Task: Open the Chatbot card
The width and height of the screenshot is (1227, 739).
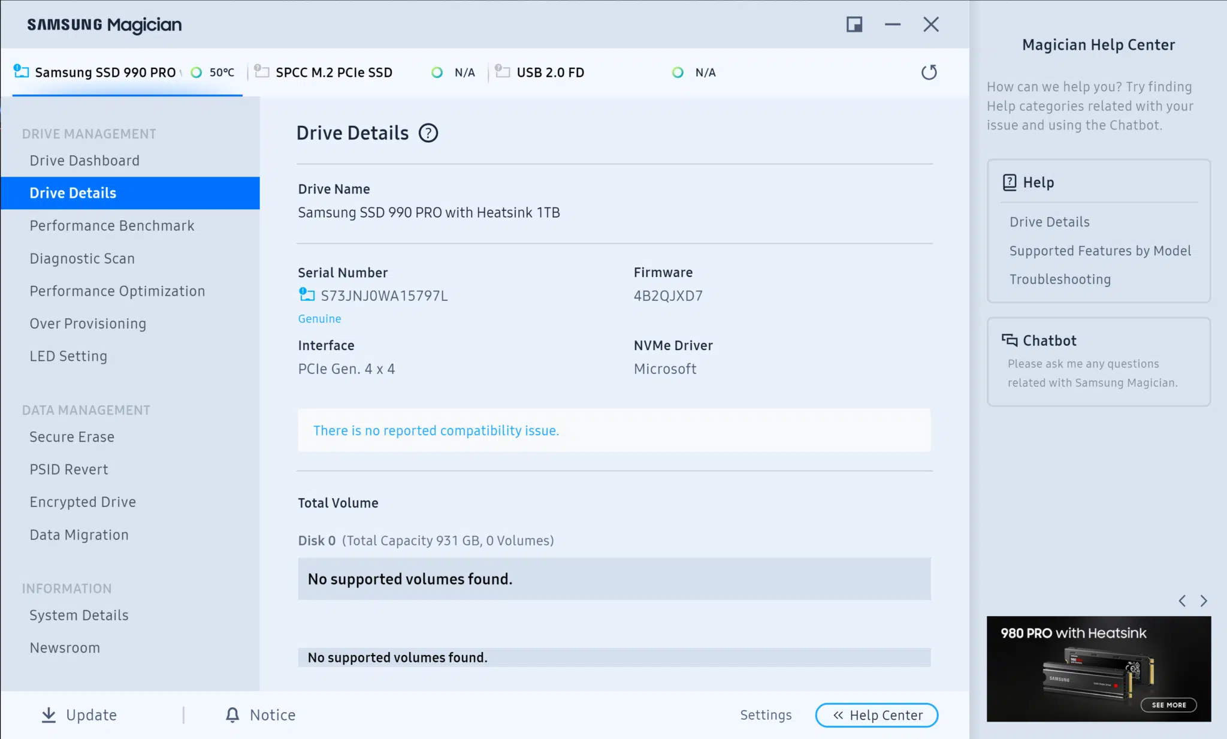Action: click(1099, 362)
